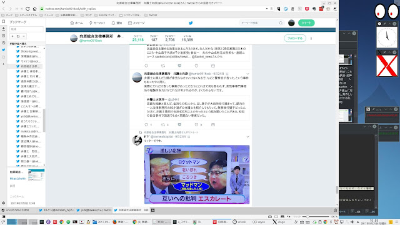Open Twitter 通知 notifications tab
Viewport: 400px width, 225px height.
[x=117, y=23]
